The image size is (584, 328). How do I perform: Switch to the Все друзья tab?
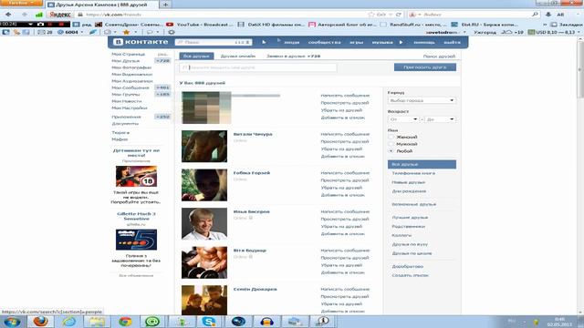pos(196,56)
